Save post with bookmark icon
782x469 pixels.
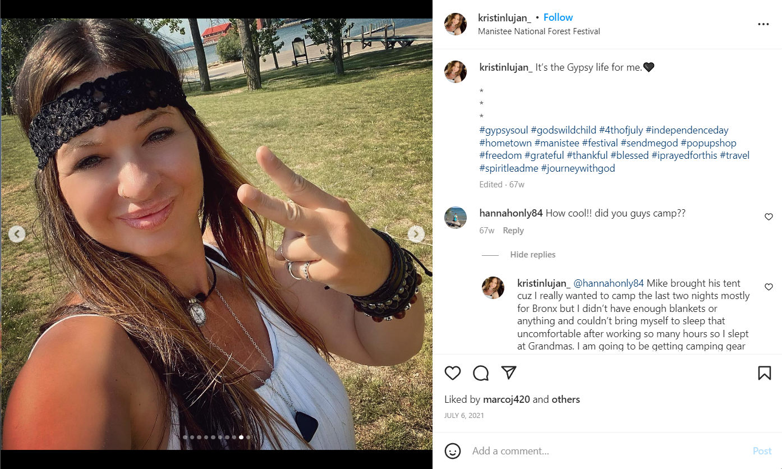[765, 373]
